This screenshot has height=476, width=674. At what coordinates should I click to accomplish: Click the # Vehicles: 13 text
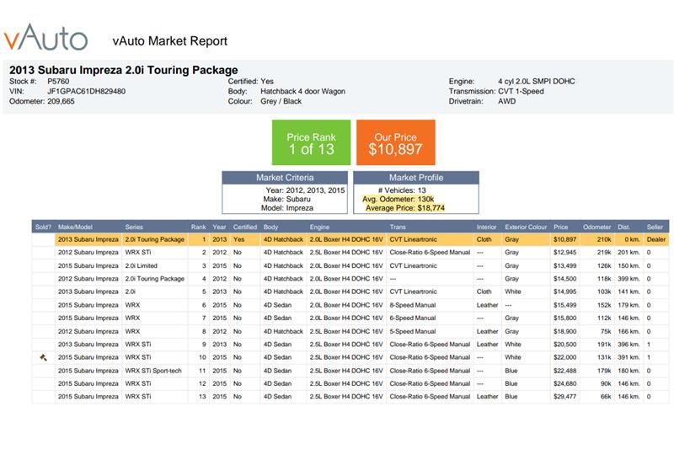402,190
